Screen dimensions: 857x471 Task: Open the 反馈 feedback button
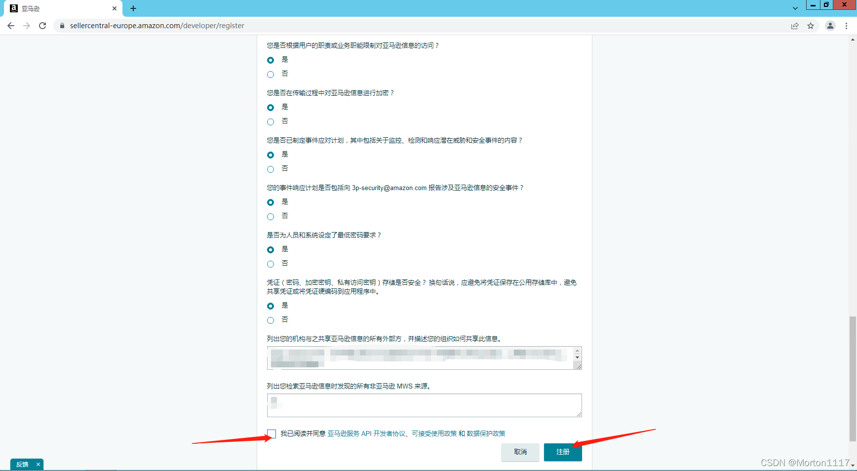(22, 465)
